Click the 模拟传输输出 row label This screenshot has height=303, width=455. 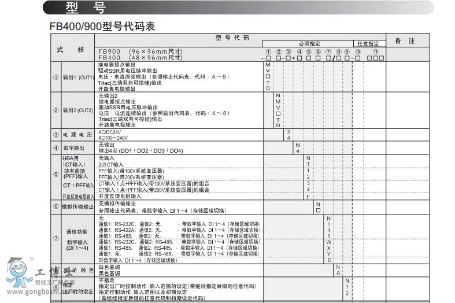pyautogui.click(x=77, y=206)
